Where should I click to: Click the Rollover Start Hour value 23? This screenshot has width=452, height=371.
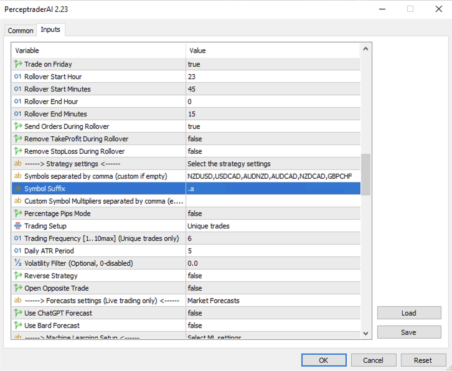pos(273,77)
